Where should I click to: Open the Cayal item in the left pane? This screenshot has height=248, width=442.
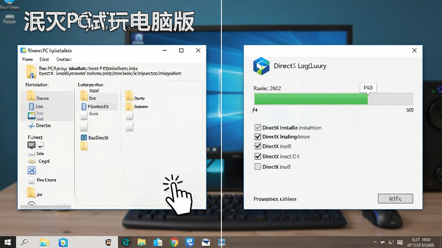(x=39, y=161)
